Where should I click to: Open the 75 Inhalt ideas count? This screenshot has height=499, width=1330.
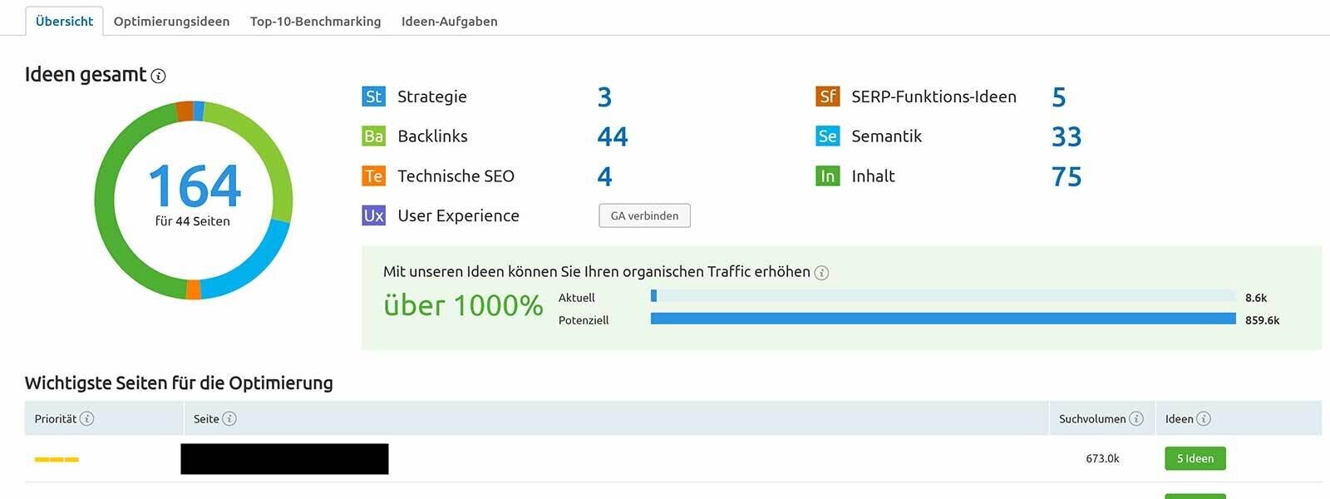pyautogui.click(x=1066, y=176)
